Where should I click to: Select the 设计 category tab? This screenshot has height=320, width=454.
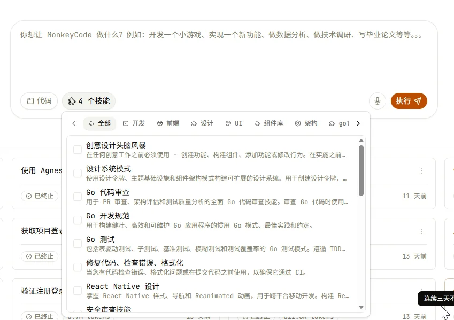coord(202,123)
